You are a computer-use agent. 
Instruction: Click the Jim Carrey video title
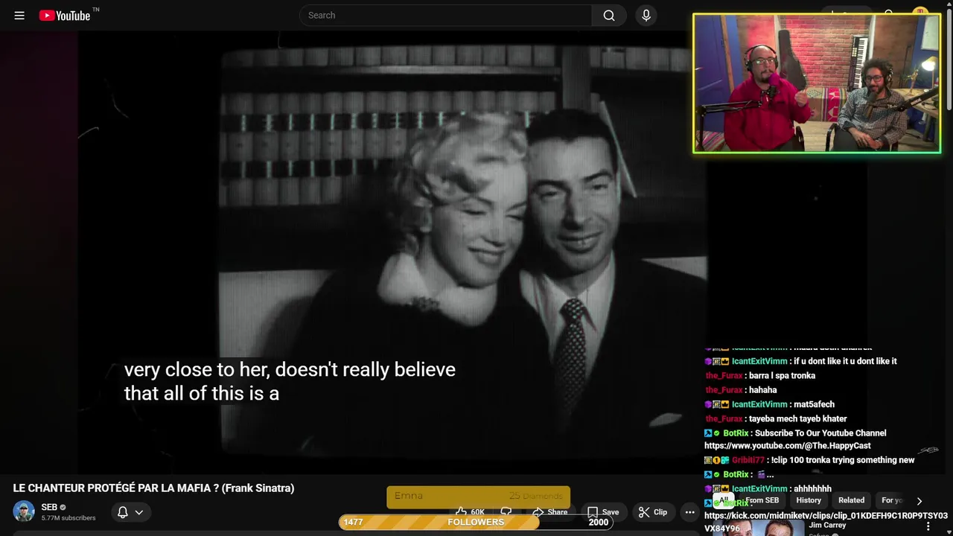[827, 526]
